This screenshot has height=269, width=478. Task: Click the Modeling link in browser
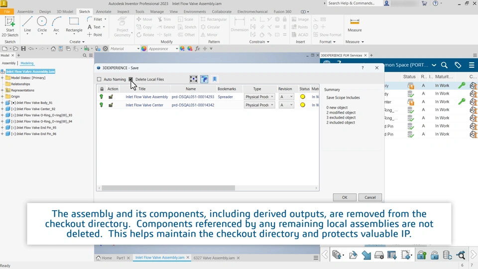(x=27, y=63)
